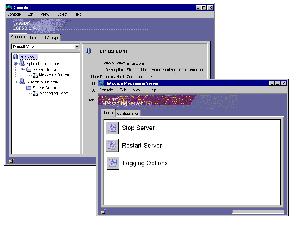Image resolution: width=293 pixels, height=225 pixels.
Task: Click the Domain Name value airius.com
Action: (x=135, y=63)
